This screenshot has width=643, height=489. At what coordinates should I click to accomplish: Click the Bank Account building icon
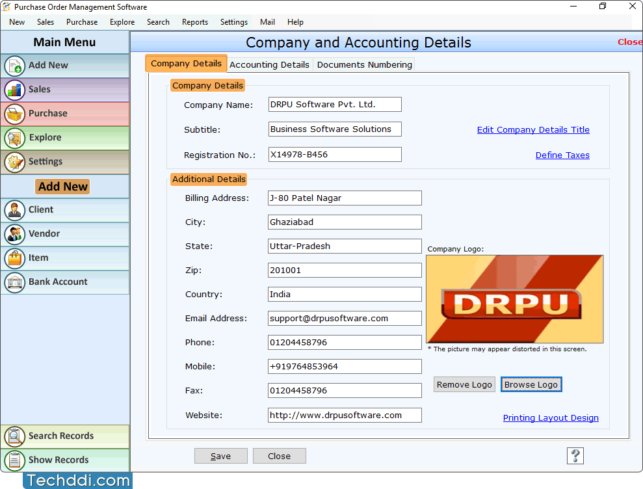coord(15,283)
